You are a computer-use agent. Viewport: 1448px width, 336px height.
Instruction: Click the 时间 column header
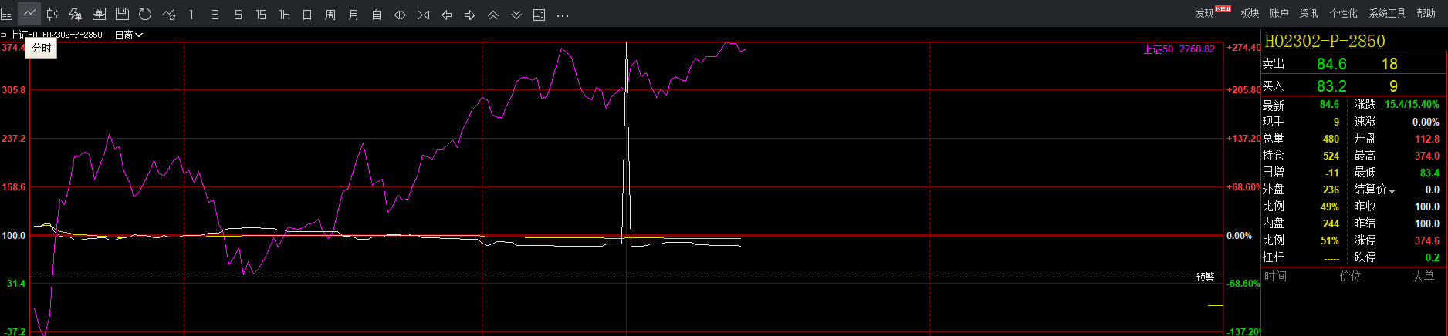pyautogui.click(x=1275, y=276)
